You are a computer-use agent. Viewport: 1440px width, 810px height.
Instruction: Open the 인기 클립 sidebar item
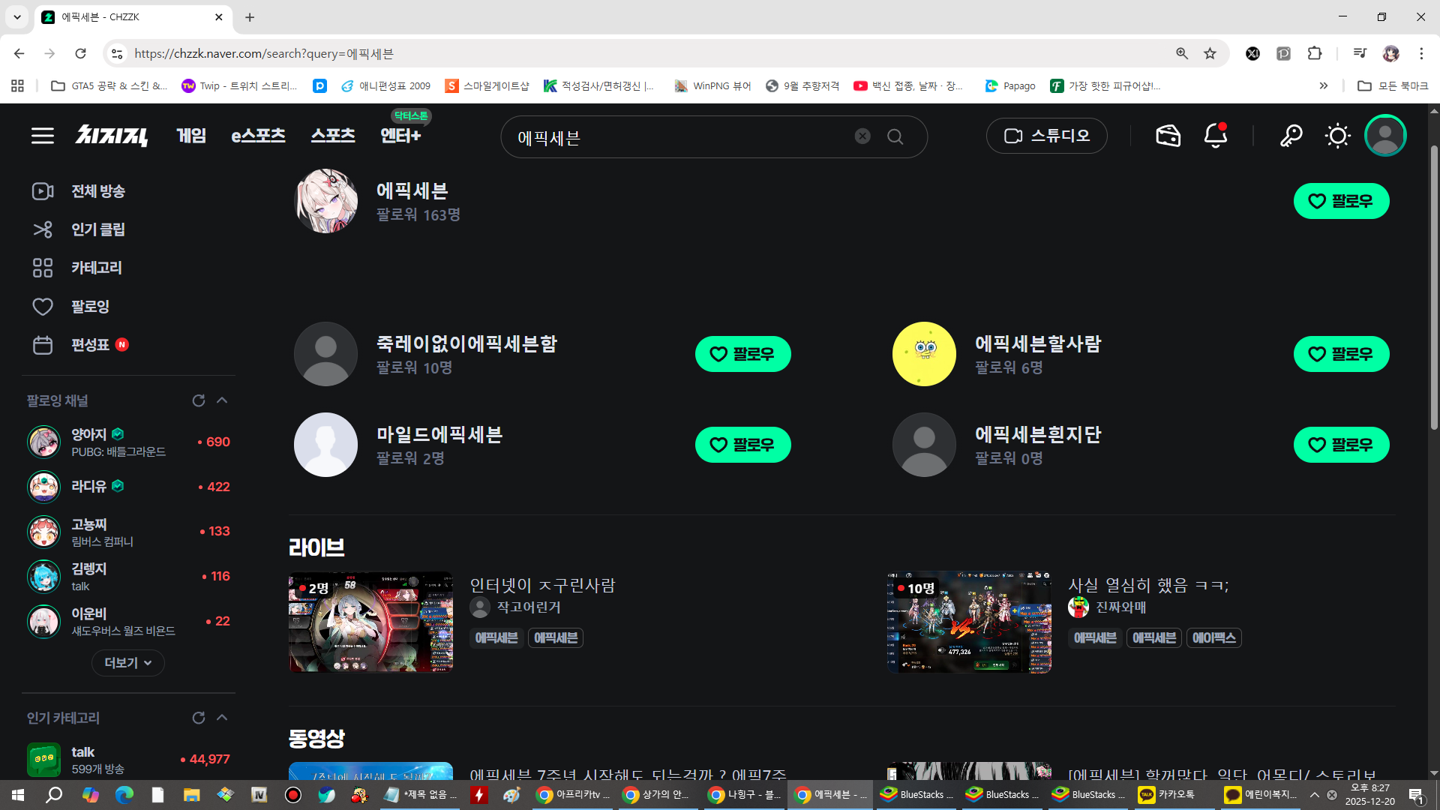pyautogui.click(x=97, y=229)
